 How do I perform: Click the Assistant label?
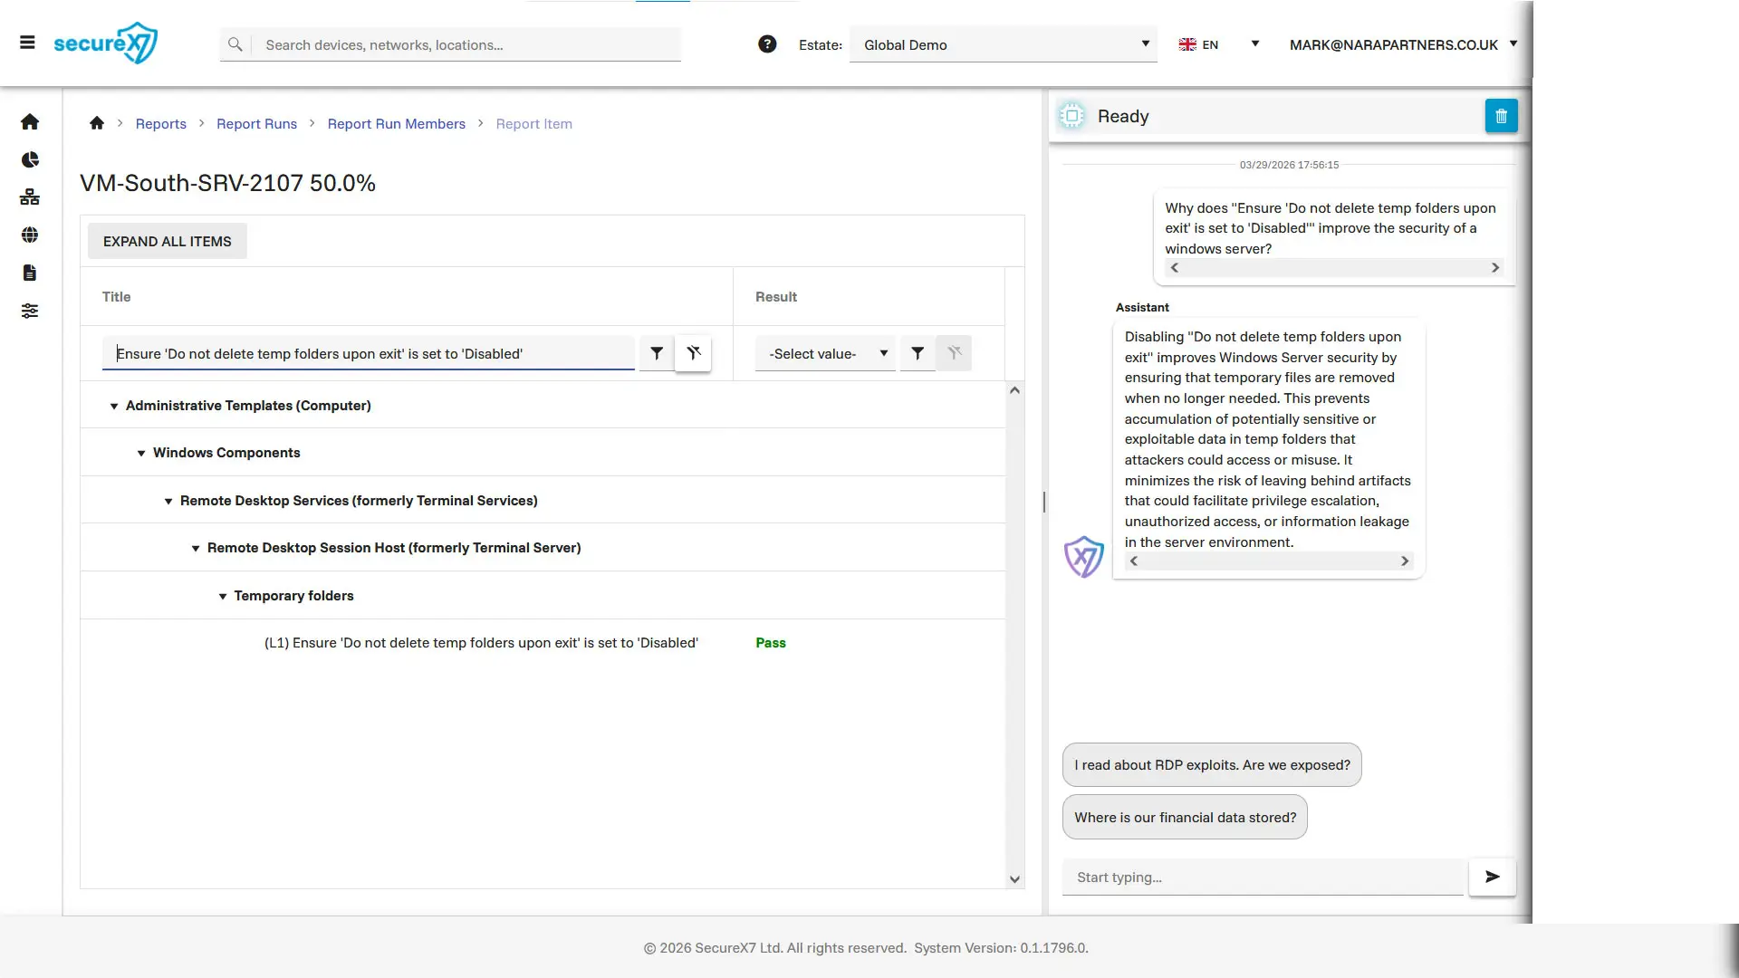(x=1142, y=307)
